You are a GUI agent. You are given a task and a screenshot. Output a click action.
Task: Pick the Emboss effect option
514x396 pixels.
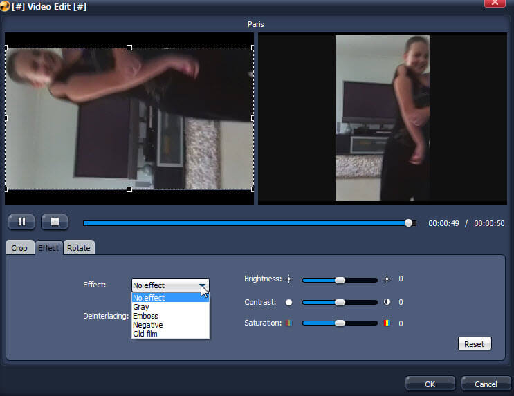170,316
